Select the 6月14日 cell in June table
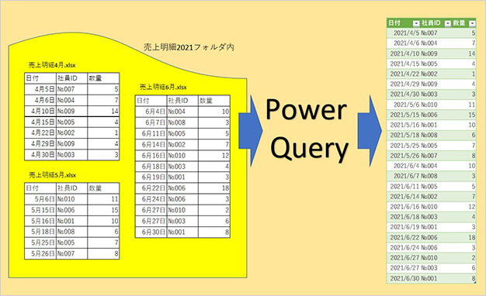Image resolution: width=486 pixels, height=296 pixels. pyautogui.click(x=151, y=144)
